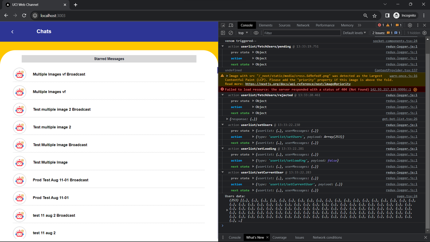
Task: Open the Starred Messages button
Action: coord(109,59)
